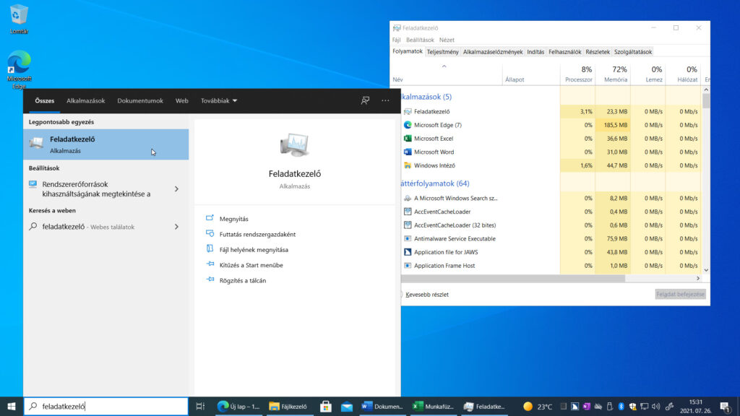The image size is (740, 416).
Task: Open the three-dot search options menu
Action: pyautogui.click(x=386, y=100)
